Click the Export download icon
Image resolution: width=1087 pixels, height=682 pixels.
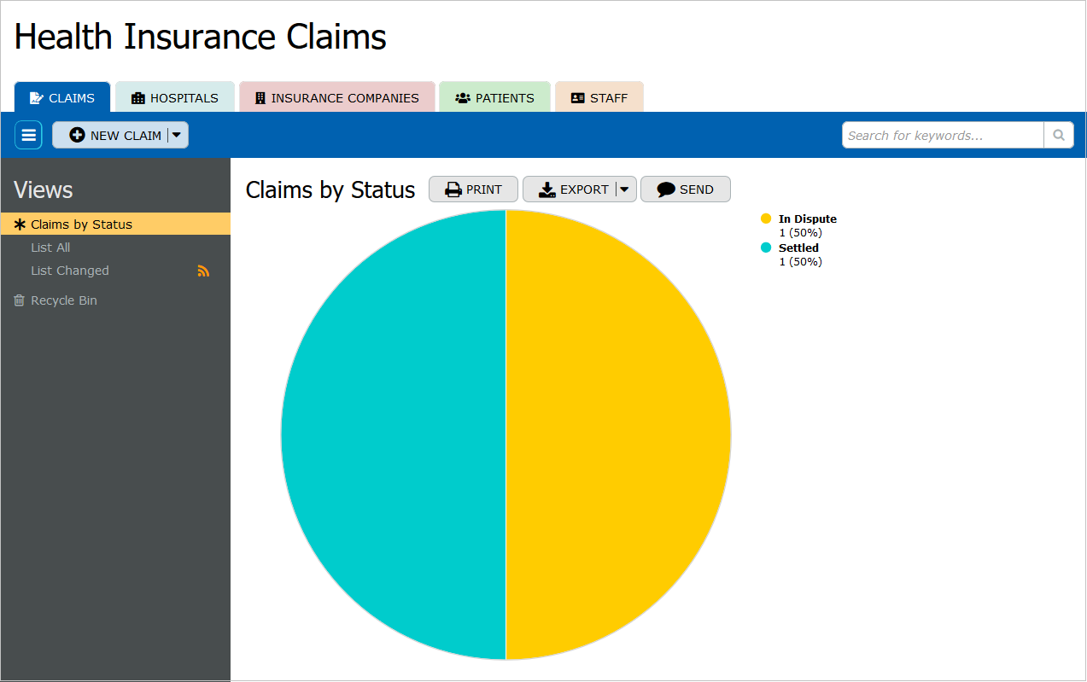coord(547,189)
